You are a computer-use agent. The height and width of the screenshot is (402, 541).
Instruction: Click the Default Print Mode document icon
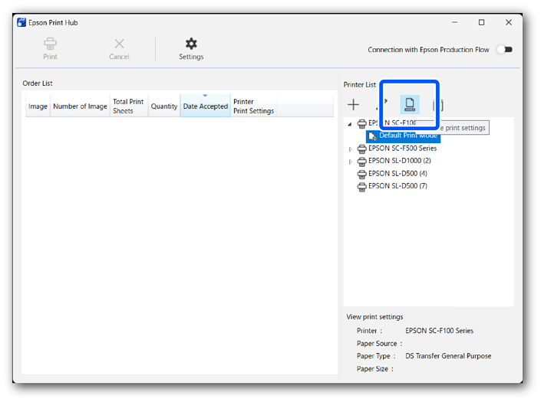[373, 136]
